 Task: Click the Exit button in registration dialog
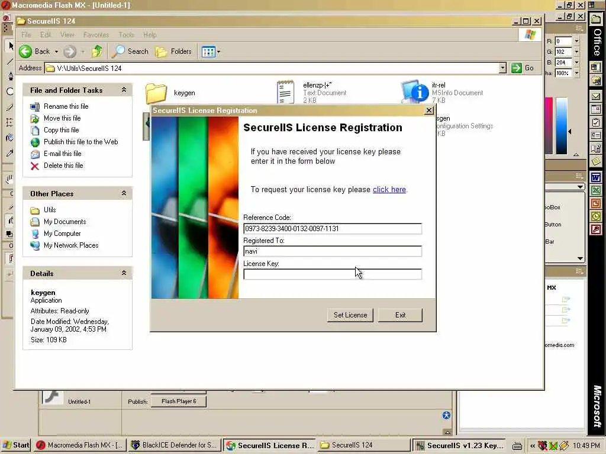click(x=400, y=315)
